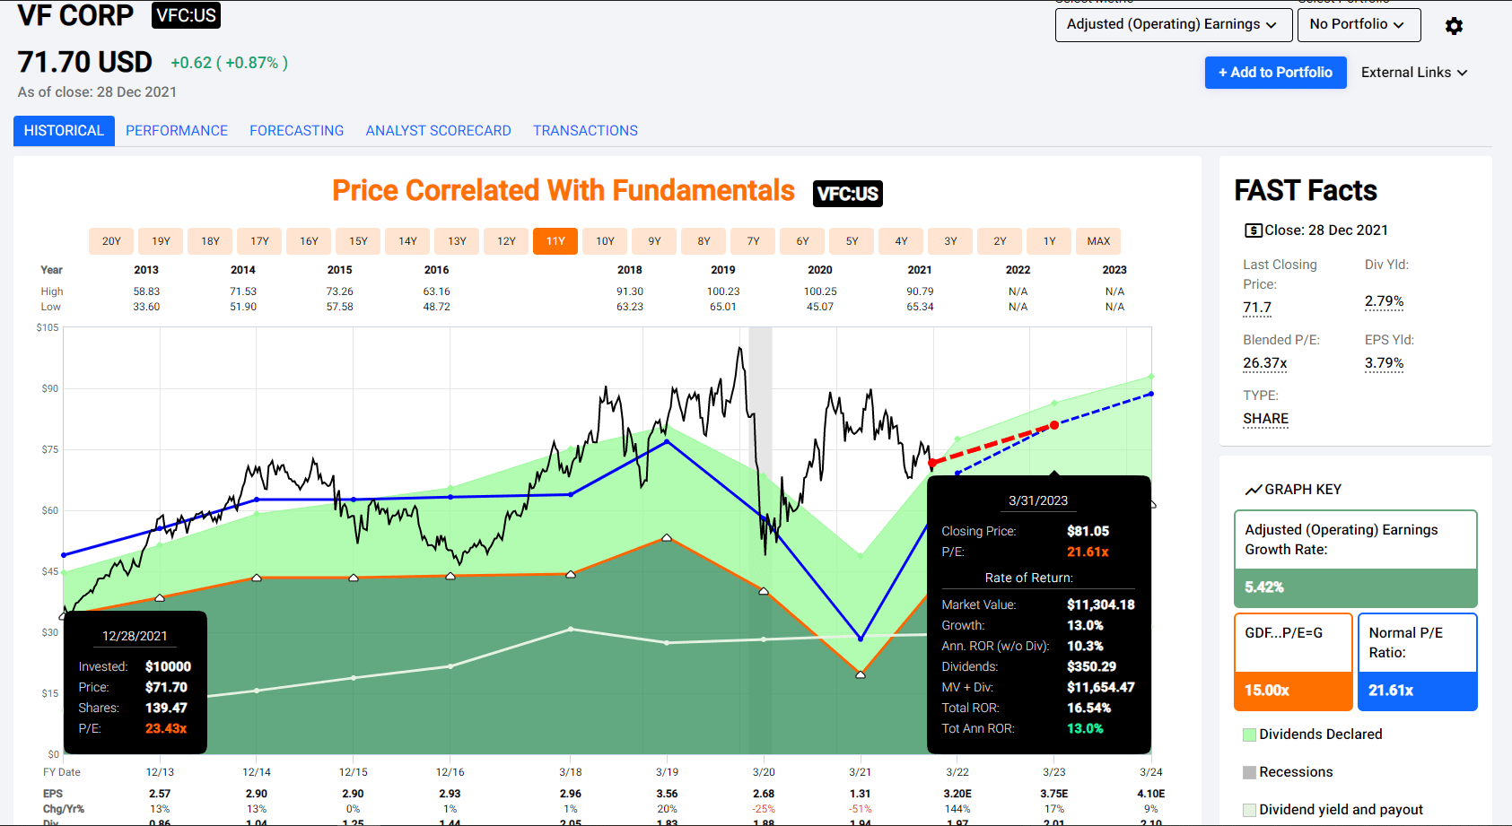Click the Tot Ann ROR 13.0% value
The image size is (1512, 826).
click(1085, 729)
